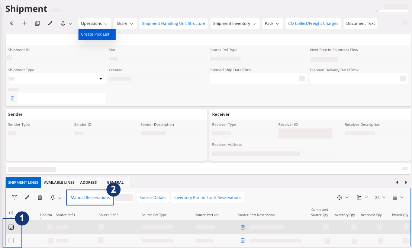This screenshot has width=412, height=248.
Task: Check the second shipment line checkbox
Action: [11, 241]
